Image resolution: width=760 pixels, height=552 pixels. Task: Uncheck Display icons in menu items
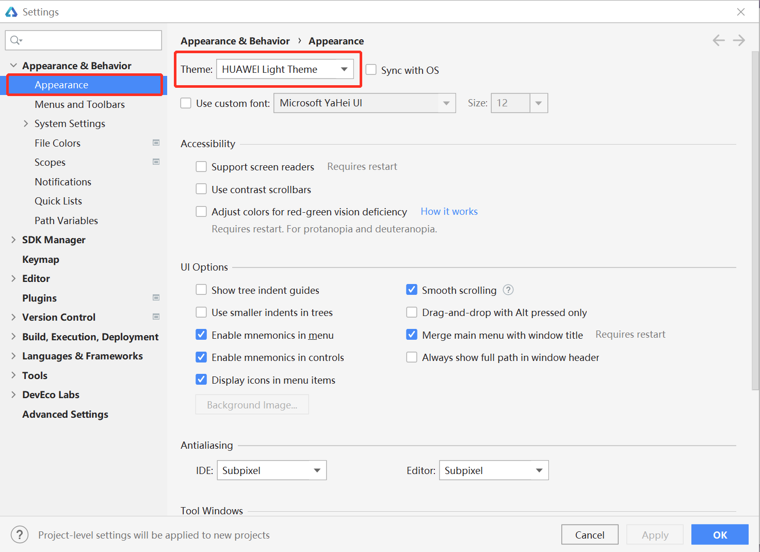201,380
